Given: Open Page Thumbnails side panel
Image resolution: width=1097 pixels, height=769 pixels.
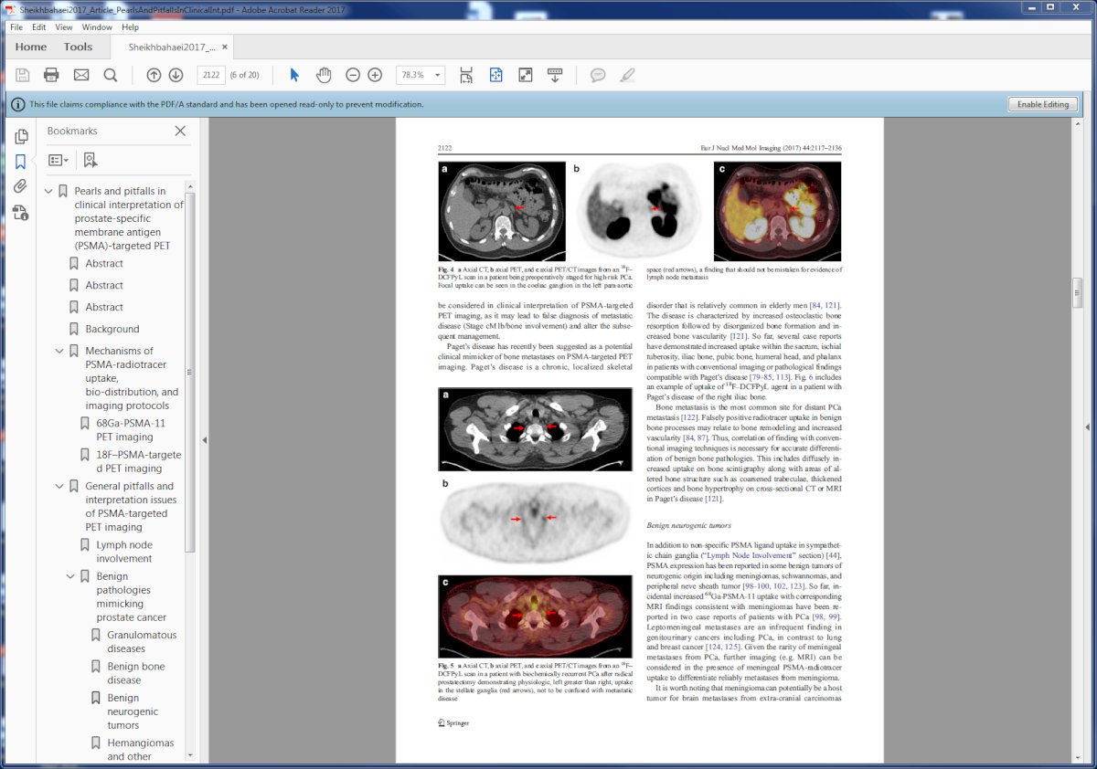Looking at the screenshot, I should [20, 137].
